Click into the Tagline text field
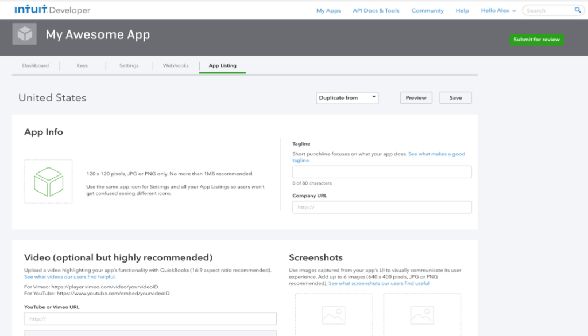 [x=382, y=172]
